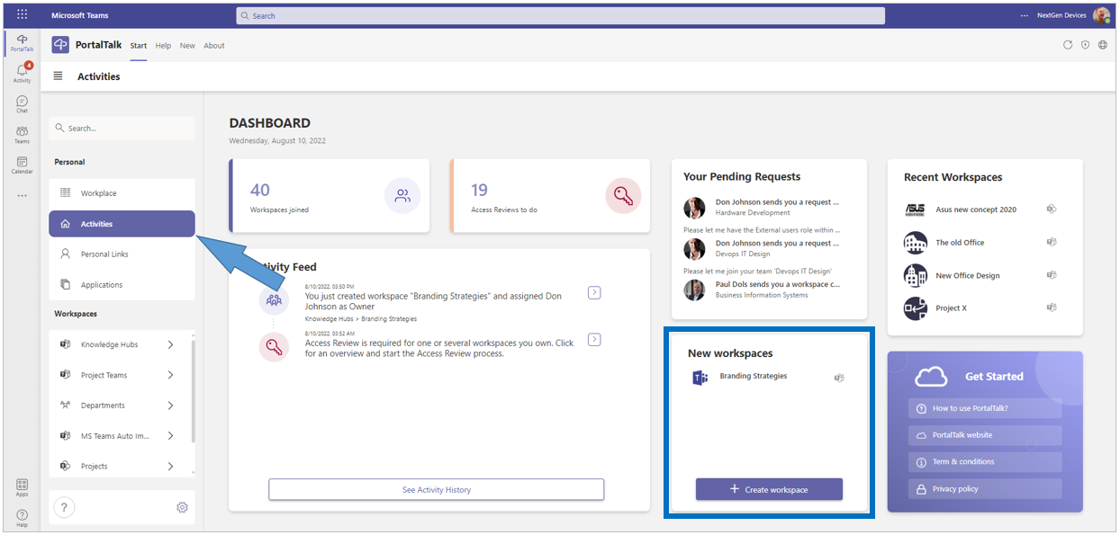Viewport: 1120px width, 535px height.
Task: Expand MS Teams Auto Im... workspaces
Action: [x=171, y=436]
